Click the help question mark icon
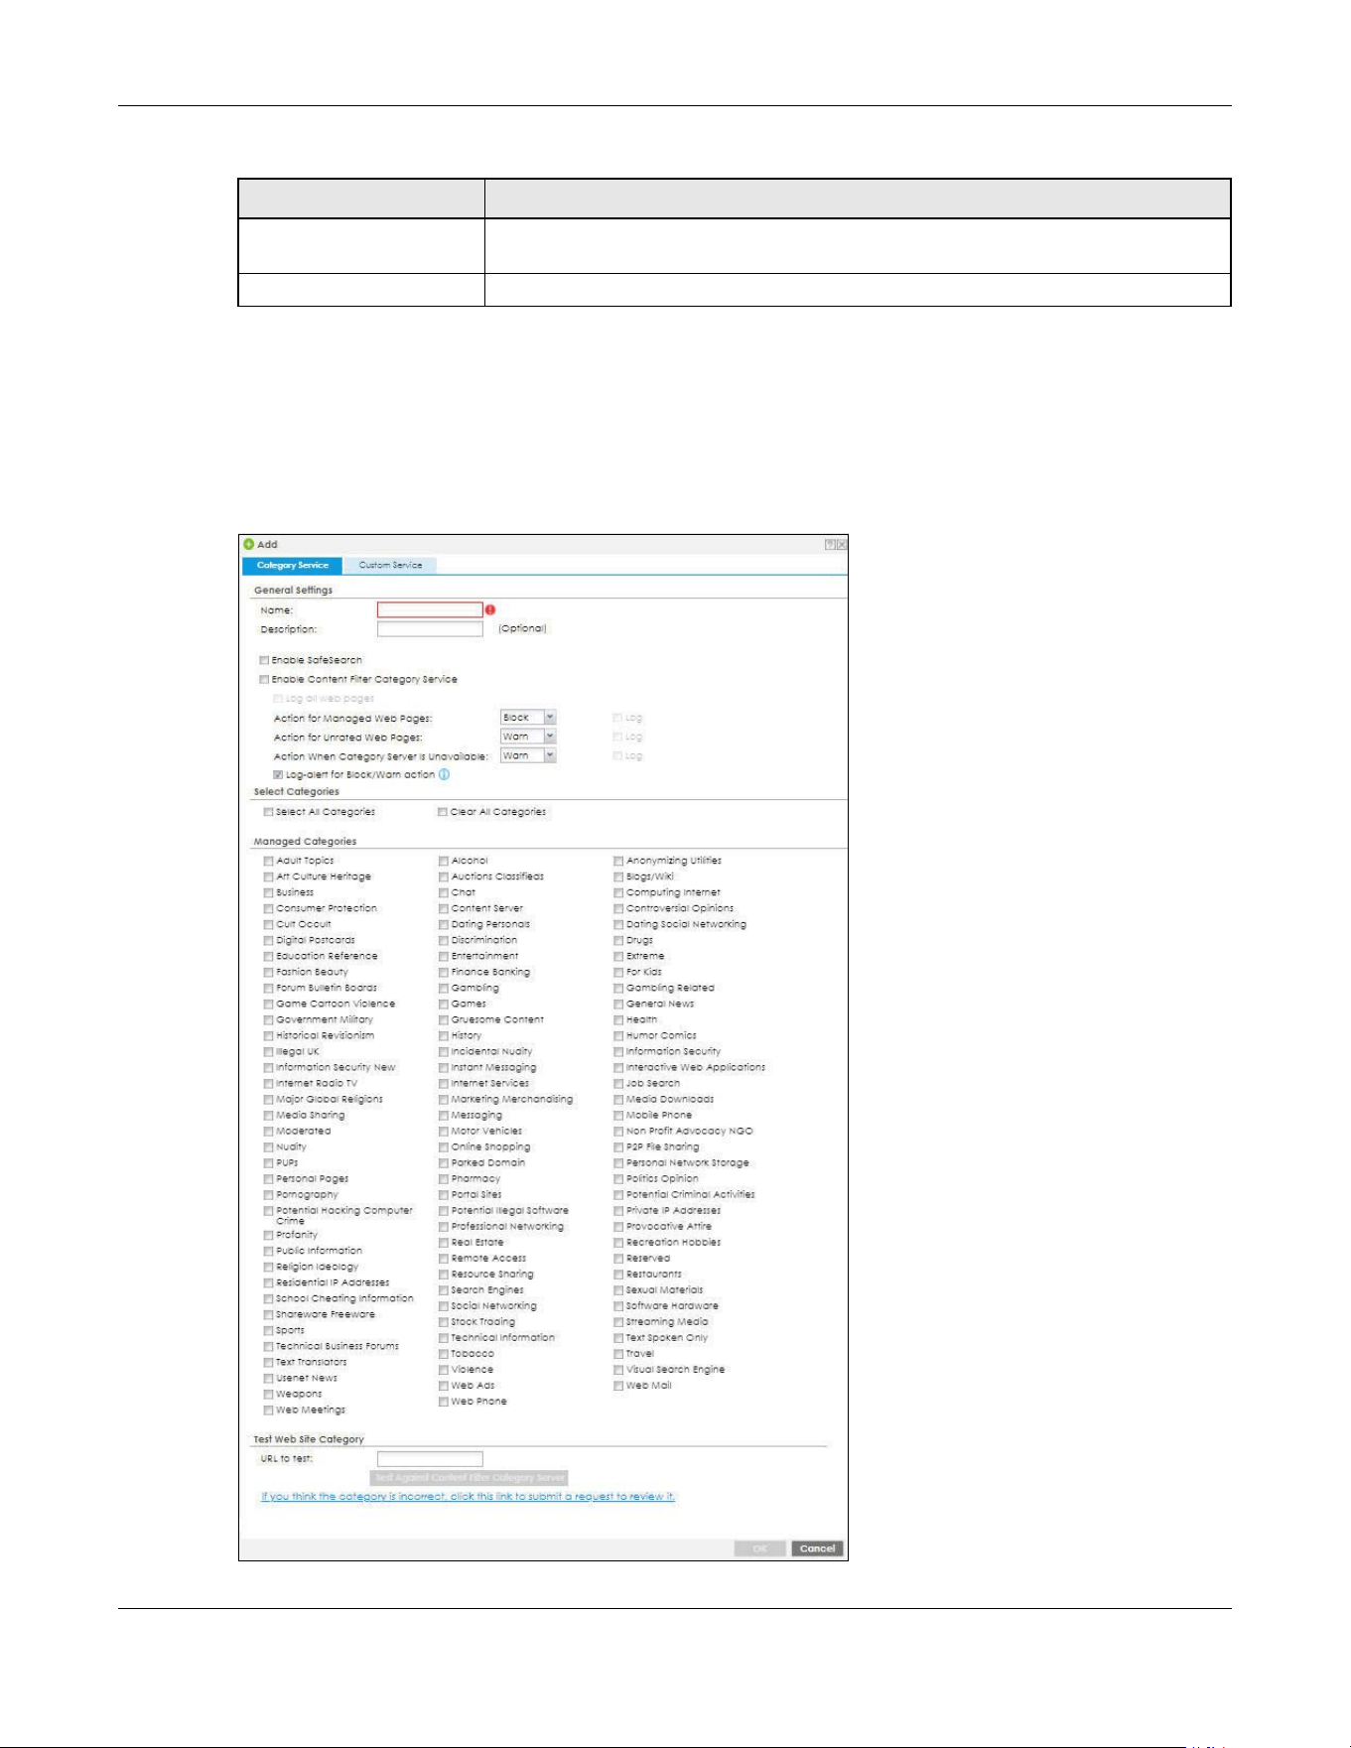The height and width of the screenshot is (1748, 1351). tap(830, 545)
